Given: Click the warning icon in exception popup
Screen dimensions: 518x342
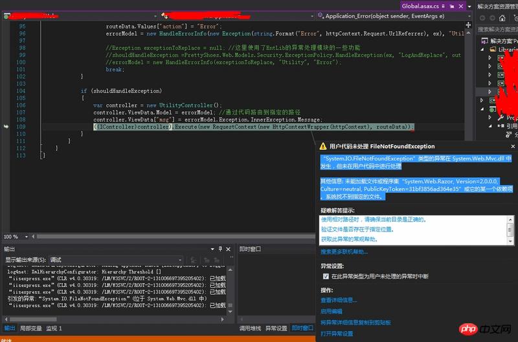Looking at the screenshot, I should tap(323, 146).
